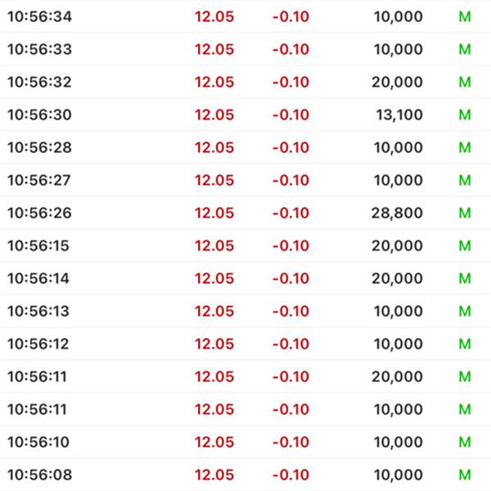Screen dimensions: 491x491
Task: Select the trade row at 10:56:34
Action: (245, 16)
